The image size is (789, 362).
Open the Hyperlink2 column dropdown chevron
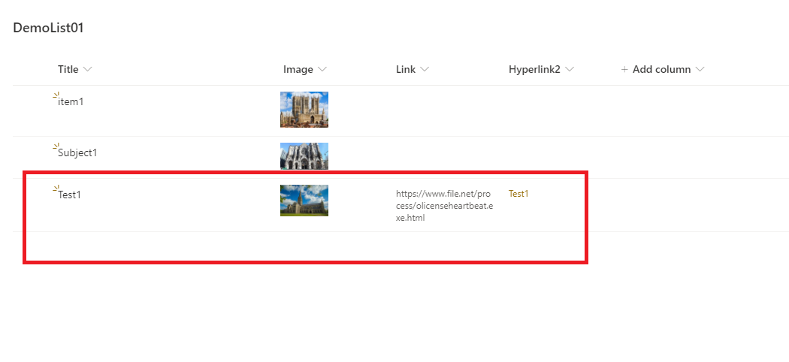[569, 69]
